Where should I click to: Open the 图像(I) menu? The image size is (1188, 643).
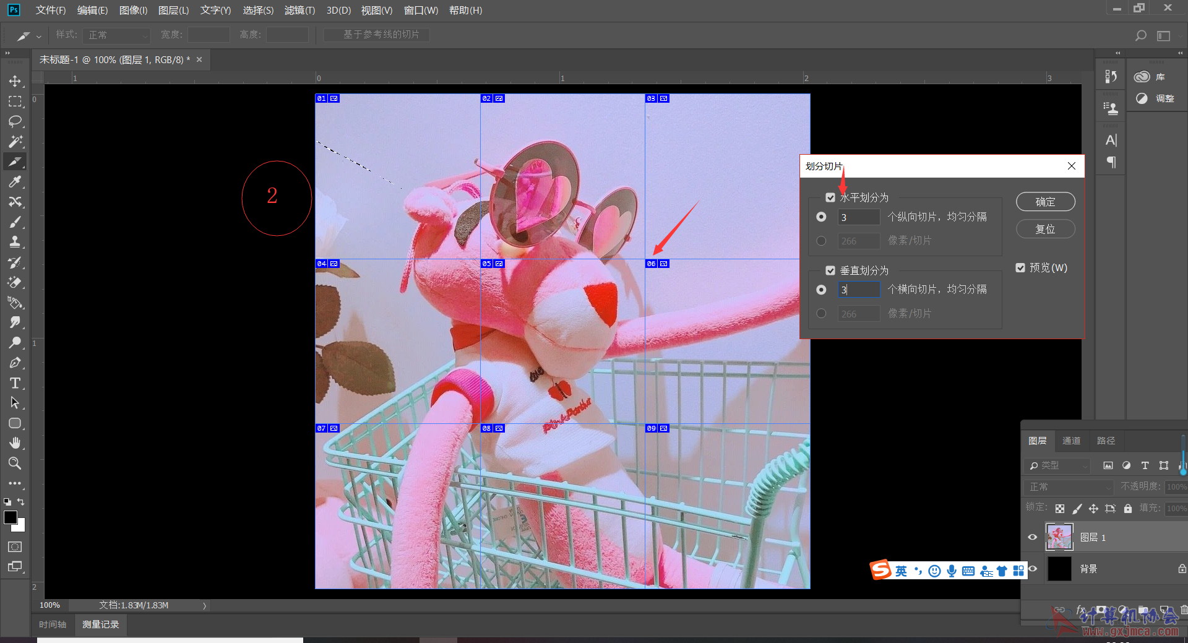pyautogui.click(x=133, y=11)
